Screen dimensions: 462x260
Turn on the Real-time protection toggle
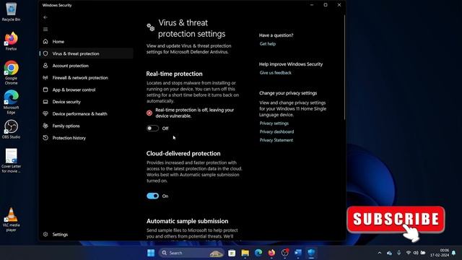pos(152,129)
